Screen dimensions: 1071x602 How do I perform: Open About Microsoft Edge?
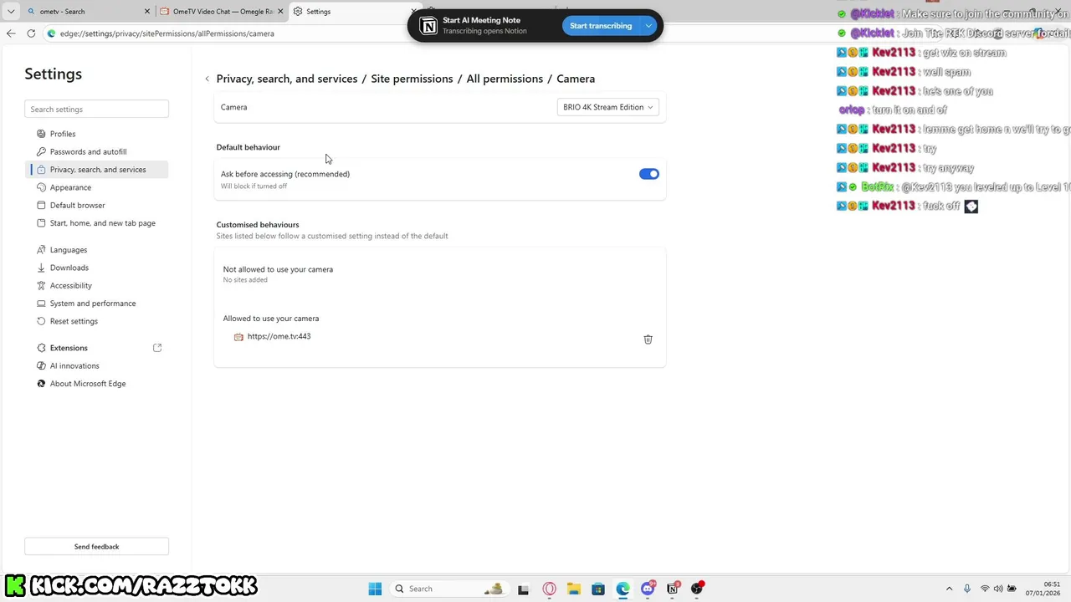click(x=97, y=384)
